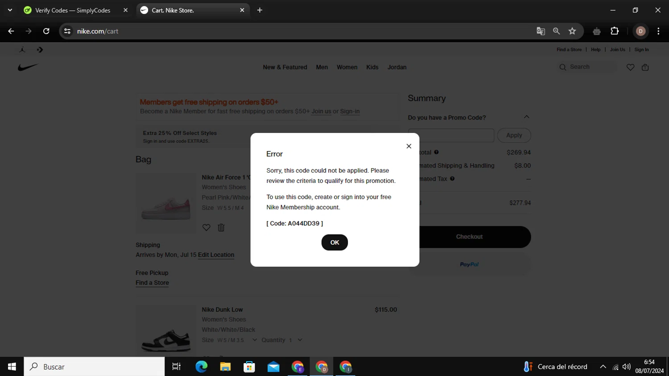Open a new browser tab
669x376 pixels.
[x=260, y=10]
